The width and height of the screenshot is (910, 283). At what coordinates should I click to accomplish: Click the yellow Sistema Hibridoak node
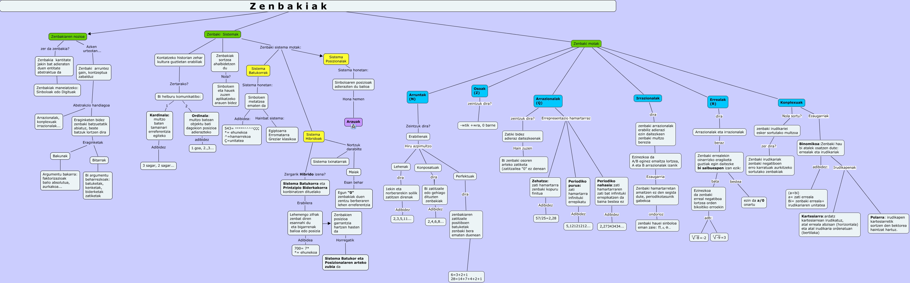(313, 137)
